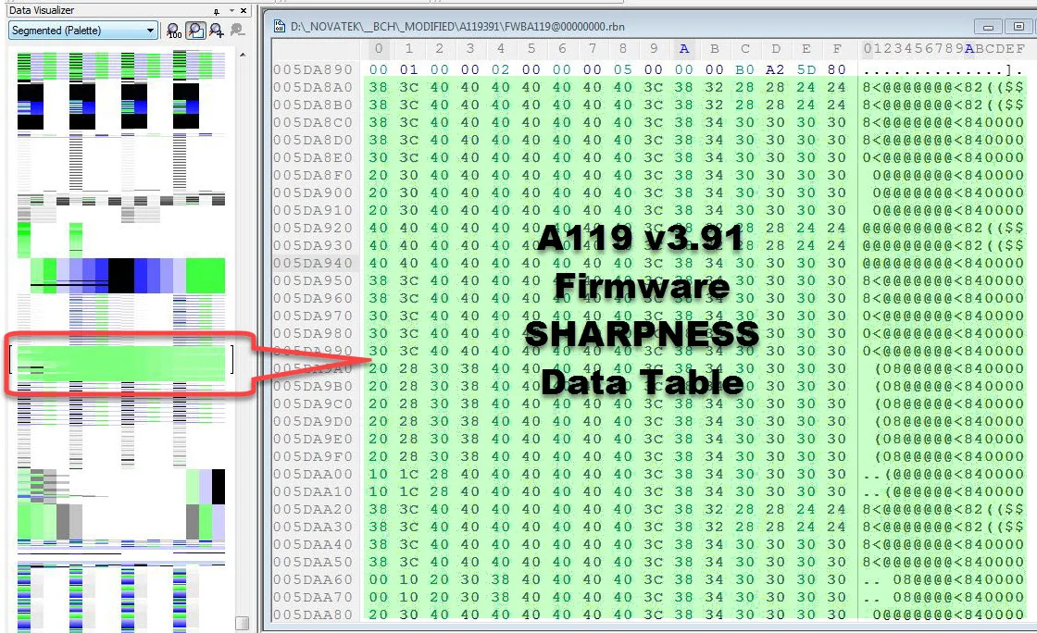This screenshot has height=633, width=1037.
Task: Select the highlighted column header A
Action: click(x=684, y=49)
